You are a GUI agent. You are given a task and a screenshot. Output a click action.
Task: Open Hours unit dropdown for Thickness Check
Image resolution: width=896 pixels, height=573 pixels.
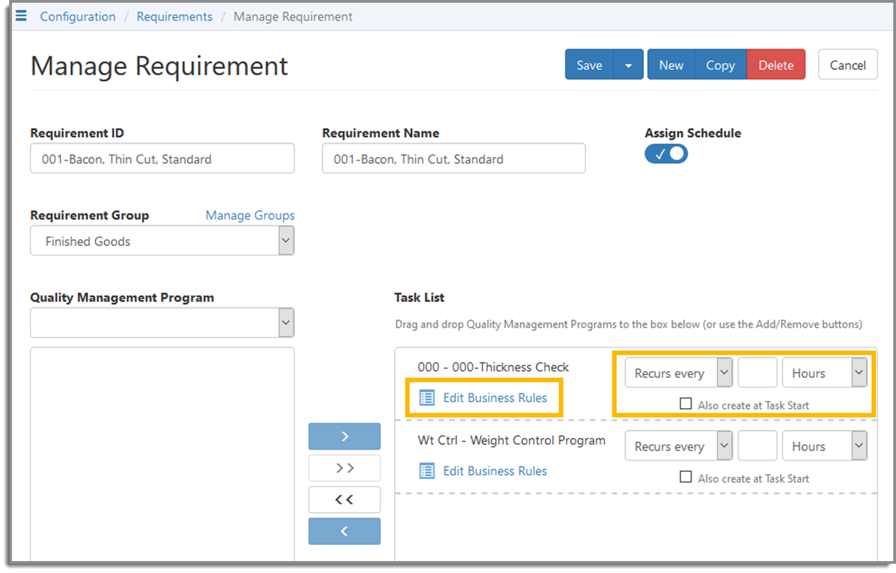[x=825, y=373]
